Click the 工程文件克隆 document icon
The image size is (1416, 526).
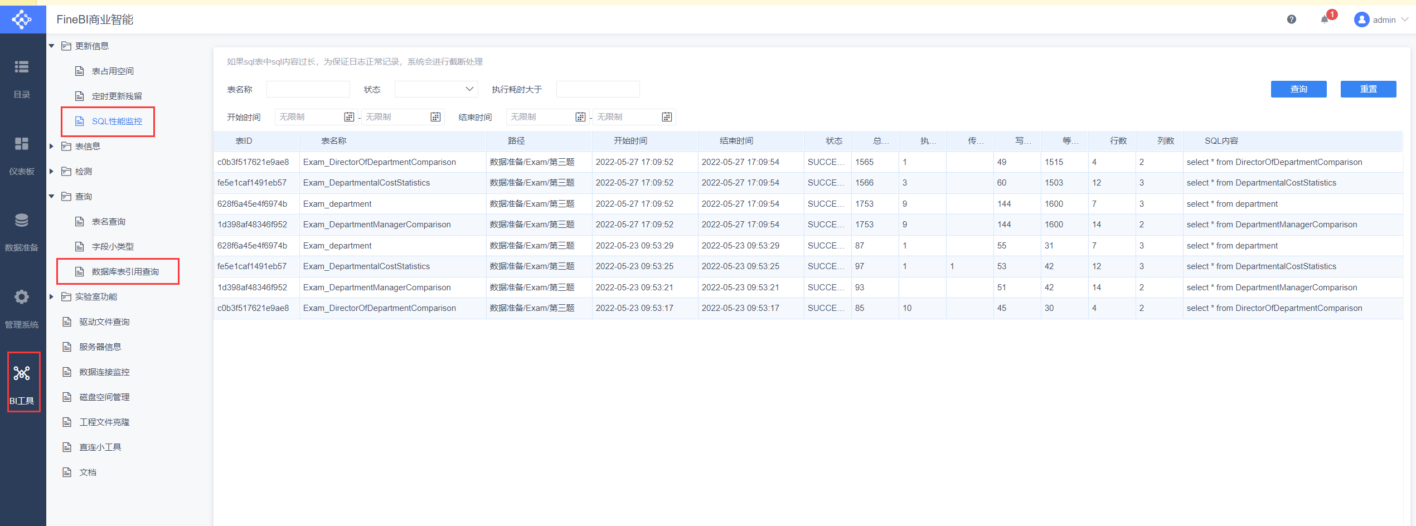pos(67,422)
